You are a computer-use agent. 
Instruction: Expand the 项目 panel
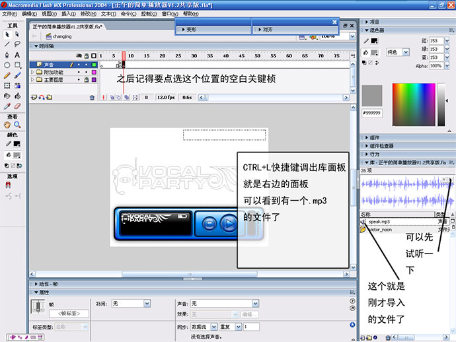[366, 22]
